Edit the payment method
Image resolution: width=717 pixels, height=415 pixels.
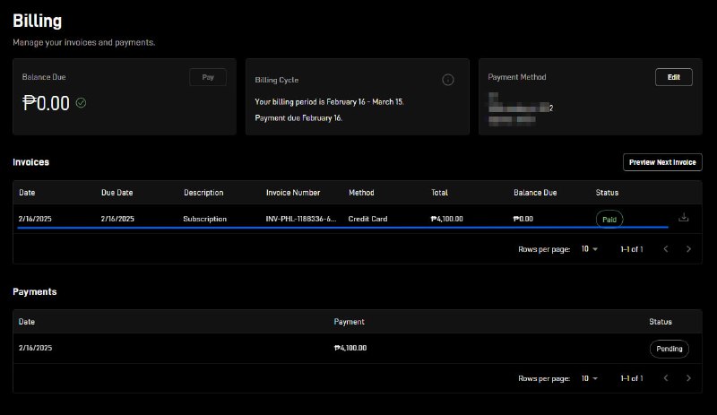[x=673, y=77]
